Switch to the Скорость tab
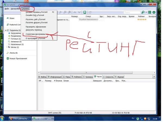The height and width of the screenshot is (122, 163). coord(108,77)
